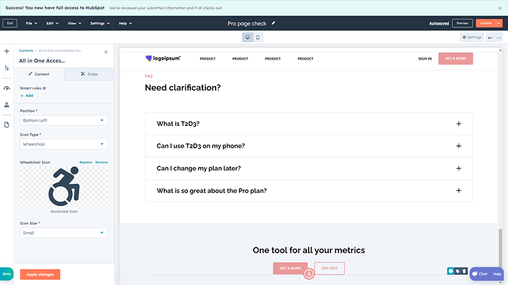This screenshot has height=285, width=508.
Task: Click Apply changes
Action: (40, 274)
